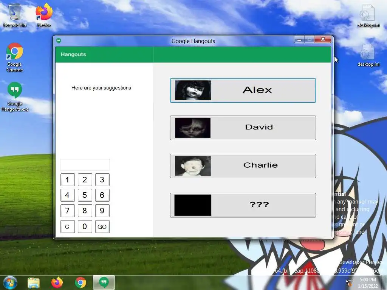The width and height of the screenshot is (387, 290).
Task: Click keypad digit 7 button
Action: [x=67, y=211]
